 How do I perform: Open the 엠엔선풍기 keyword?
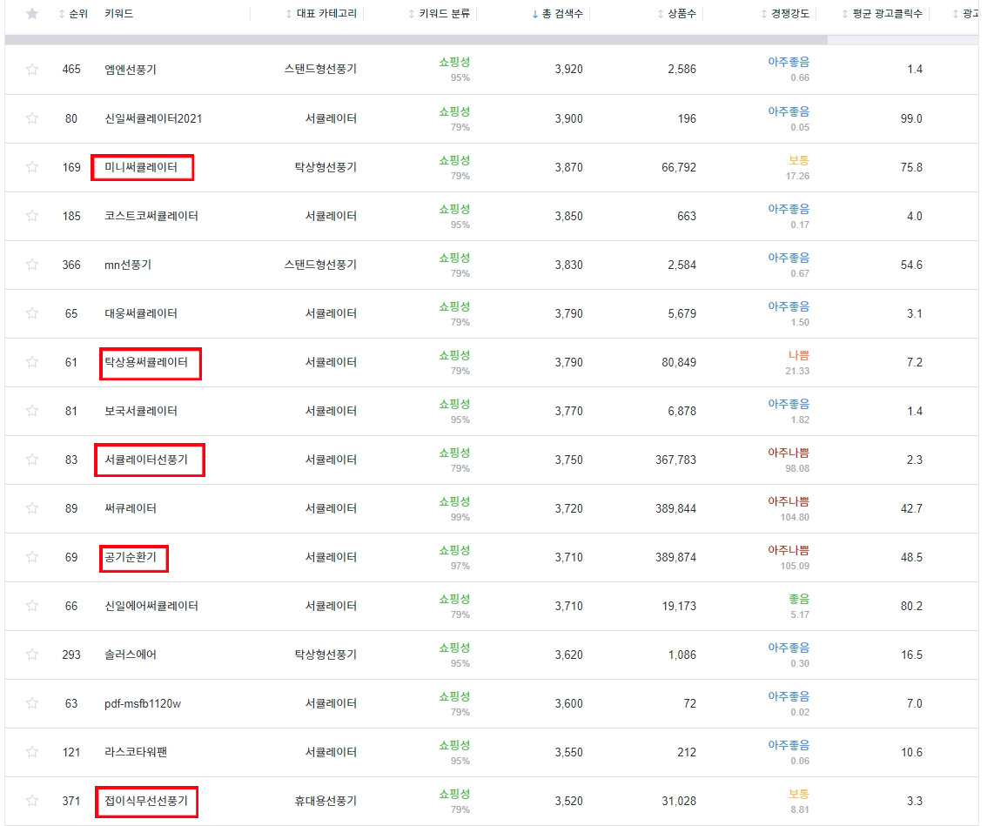point(131,70)
